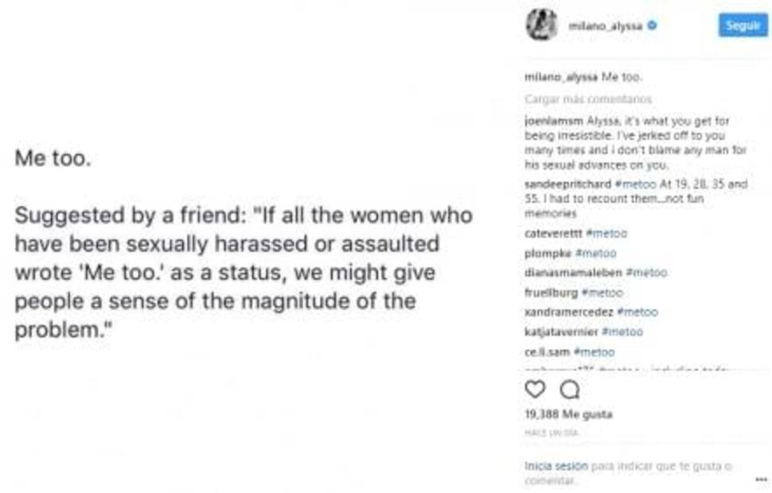Open cateverettt user profile

(553, 234)
